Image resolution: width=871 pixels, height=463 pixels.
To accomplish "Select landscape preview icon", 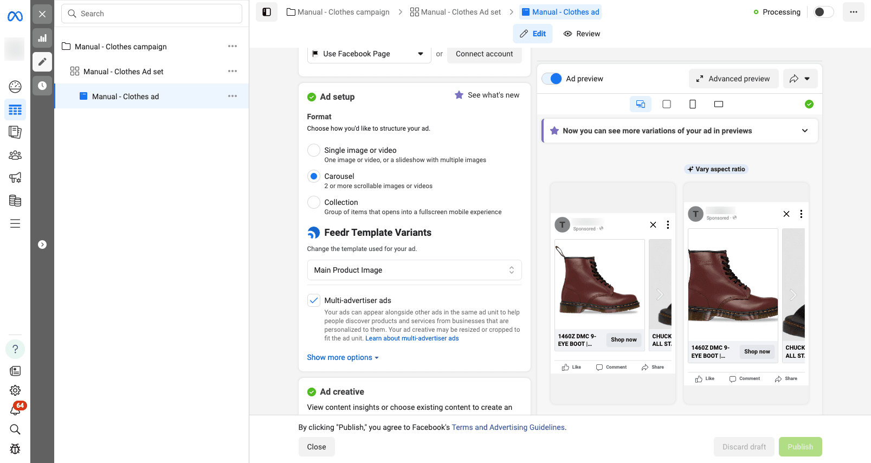I will click(x=719, y=104).
